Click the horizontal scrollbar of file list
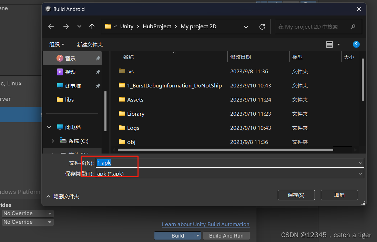The height and width of the screenshot is (242, 377). point(225,150)
